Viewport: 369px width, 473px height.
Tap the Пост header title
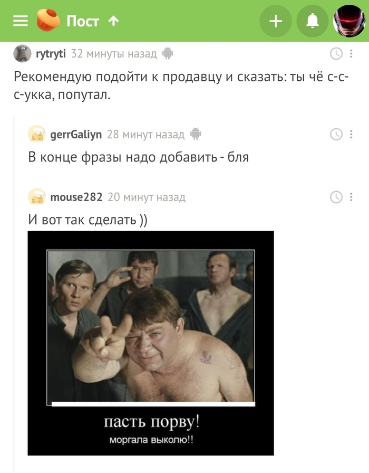coord(83,21)
